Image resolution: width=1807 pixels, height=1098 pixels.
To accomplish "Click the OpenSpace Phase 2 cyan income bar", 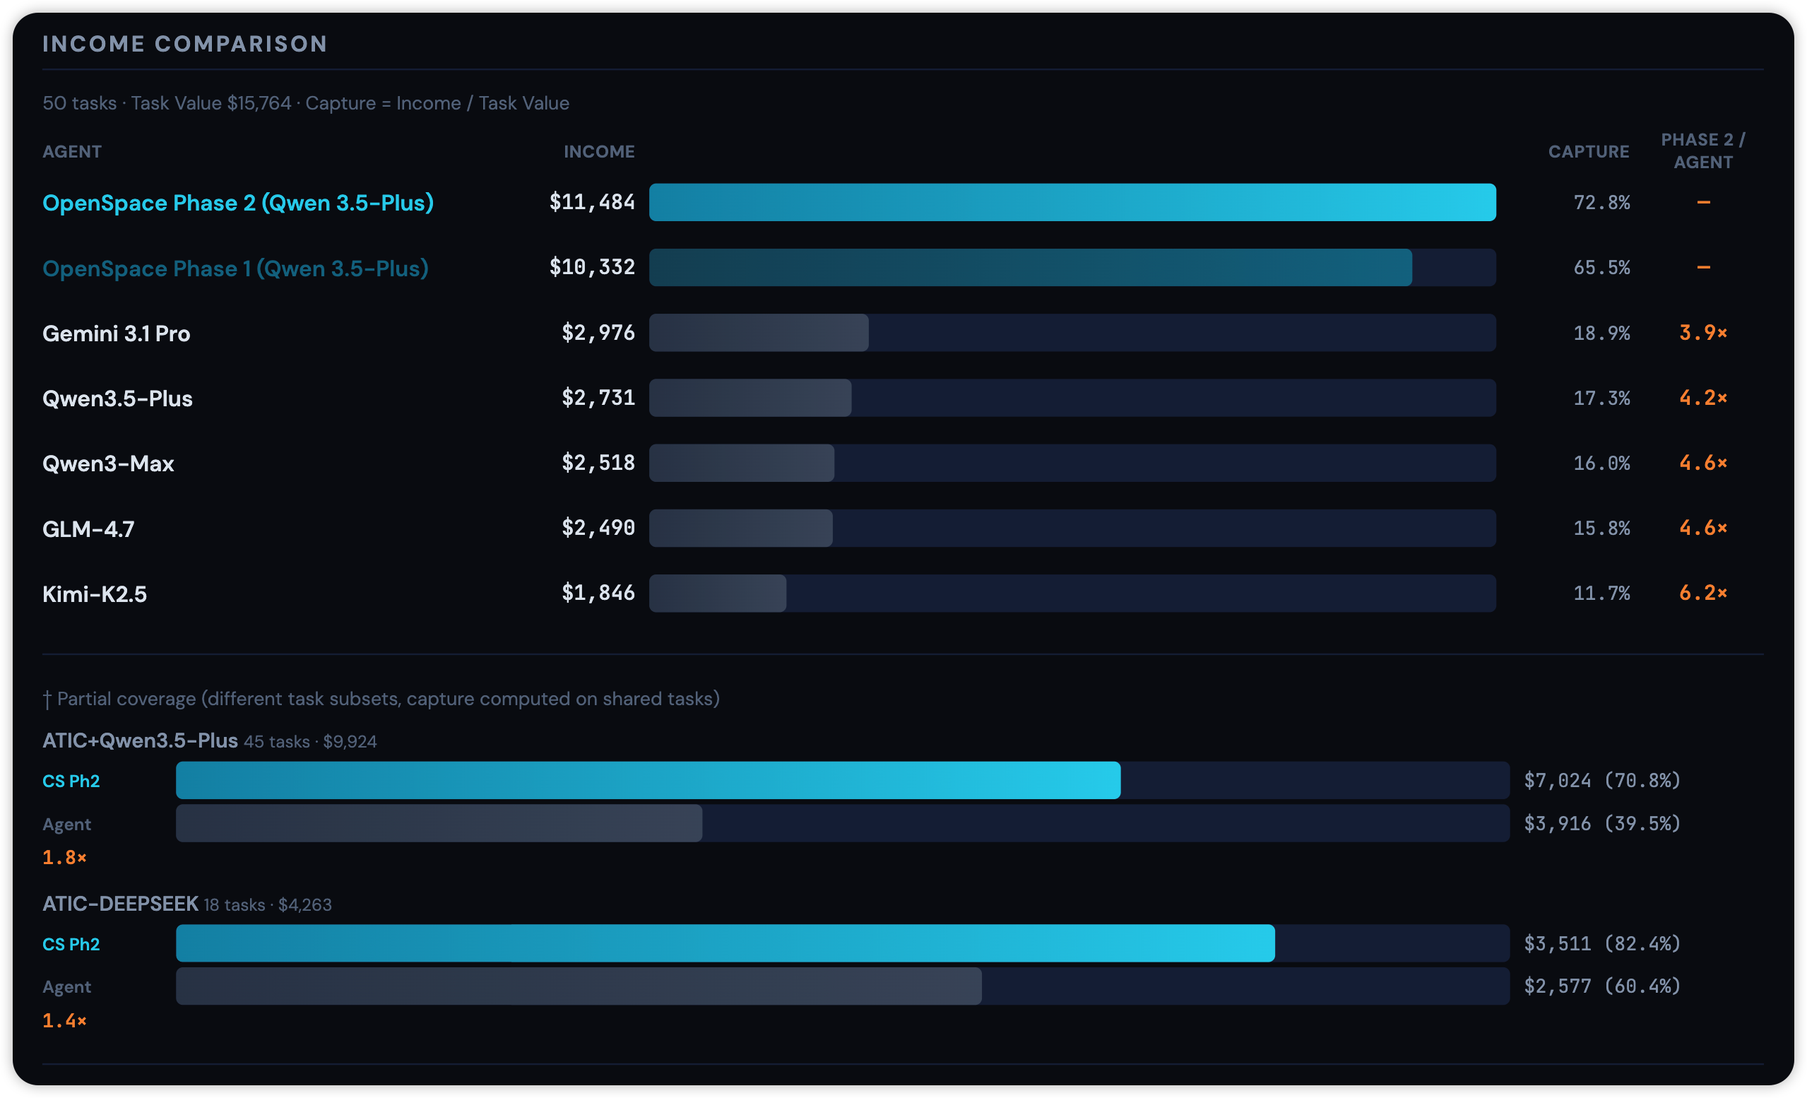I will coord(1072,203).
